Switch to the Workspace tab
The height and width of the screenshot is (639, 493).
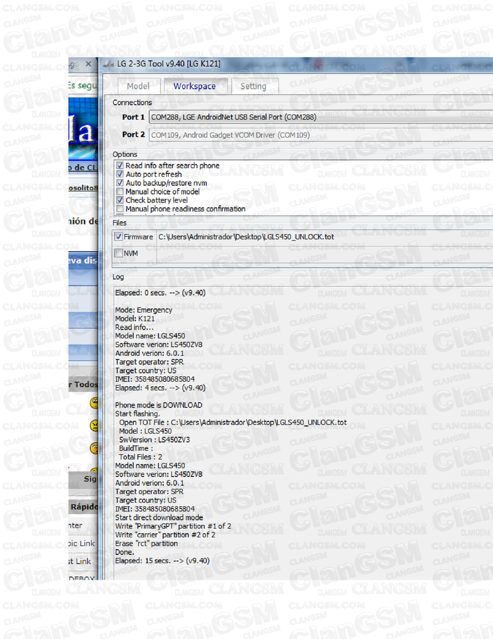(x=194, y=86)
